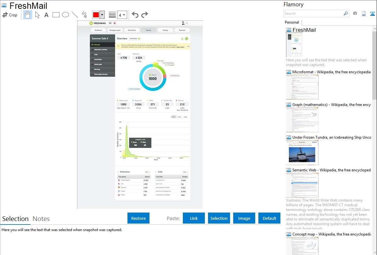Click Social media in the campaign sidebar

coord(102,64)
